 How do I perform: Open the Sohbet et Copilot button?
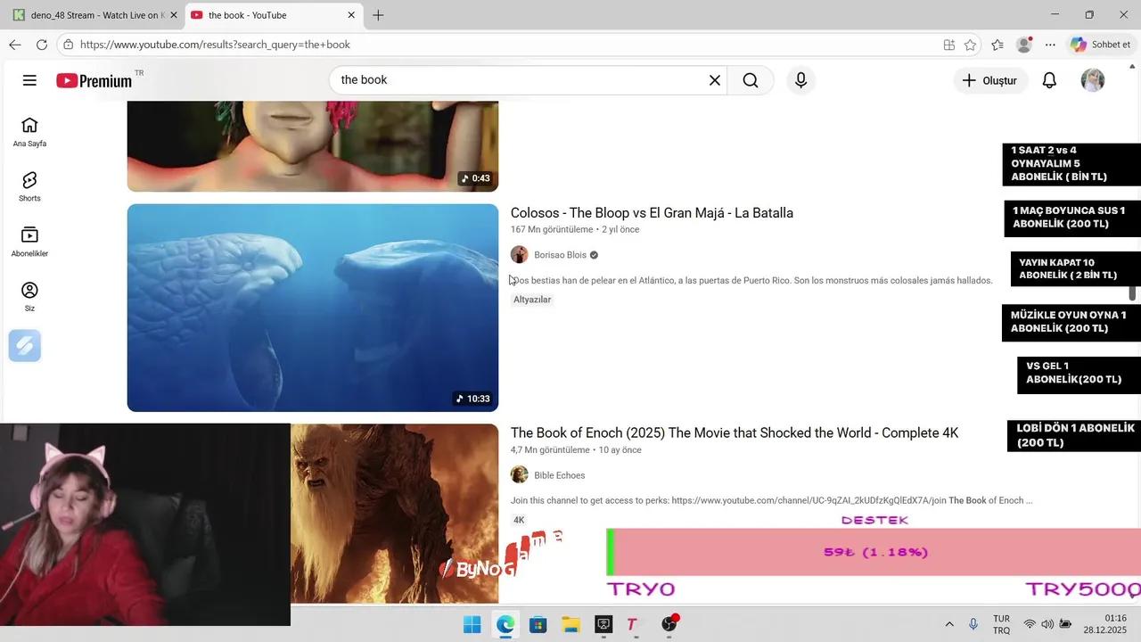pos(1101,45)
